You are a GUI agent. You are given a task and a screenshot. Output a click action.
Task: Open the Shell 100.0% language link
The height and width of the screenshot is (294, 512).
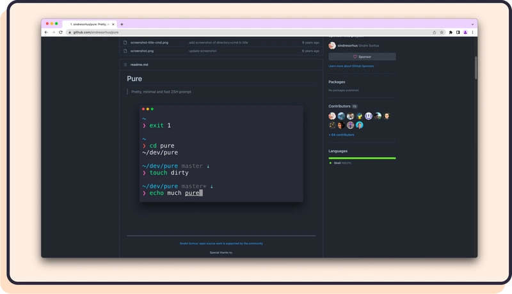(342, 163)
